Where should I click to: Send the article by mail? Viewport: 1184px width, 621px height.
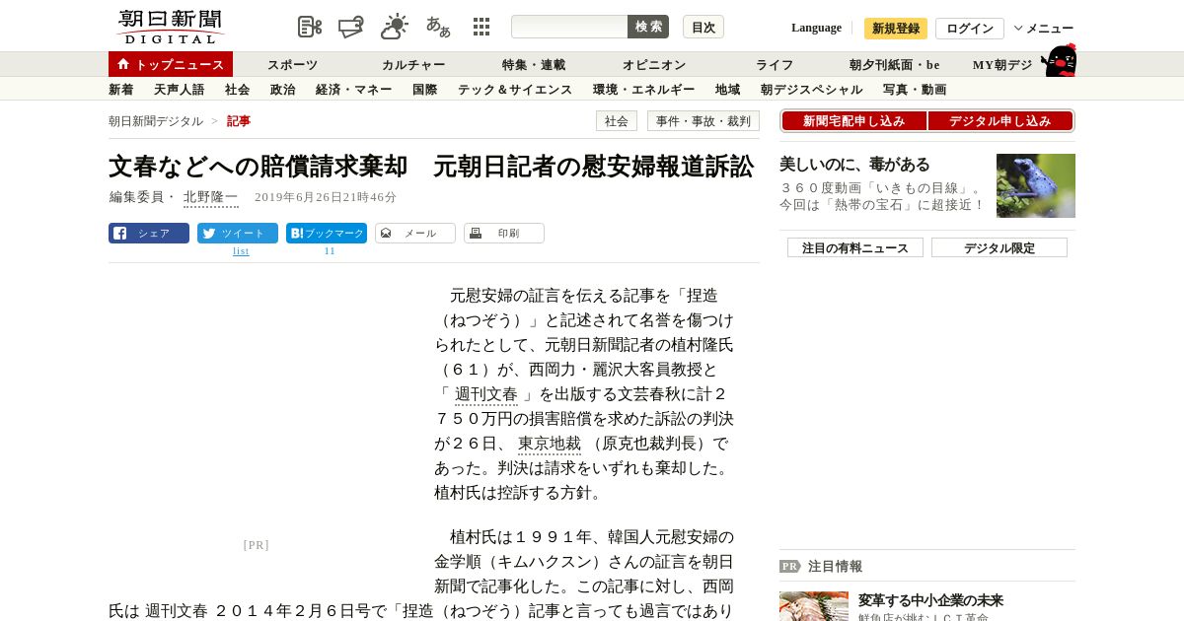click(415, 234)
